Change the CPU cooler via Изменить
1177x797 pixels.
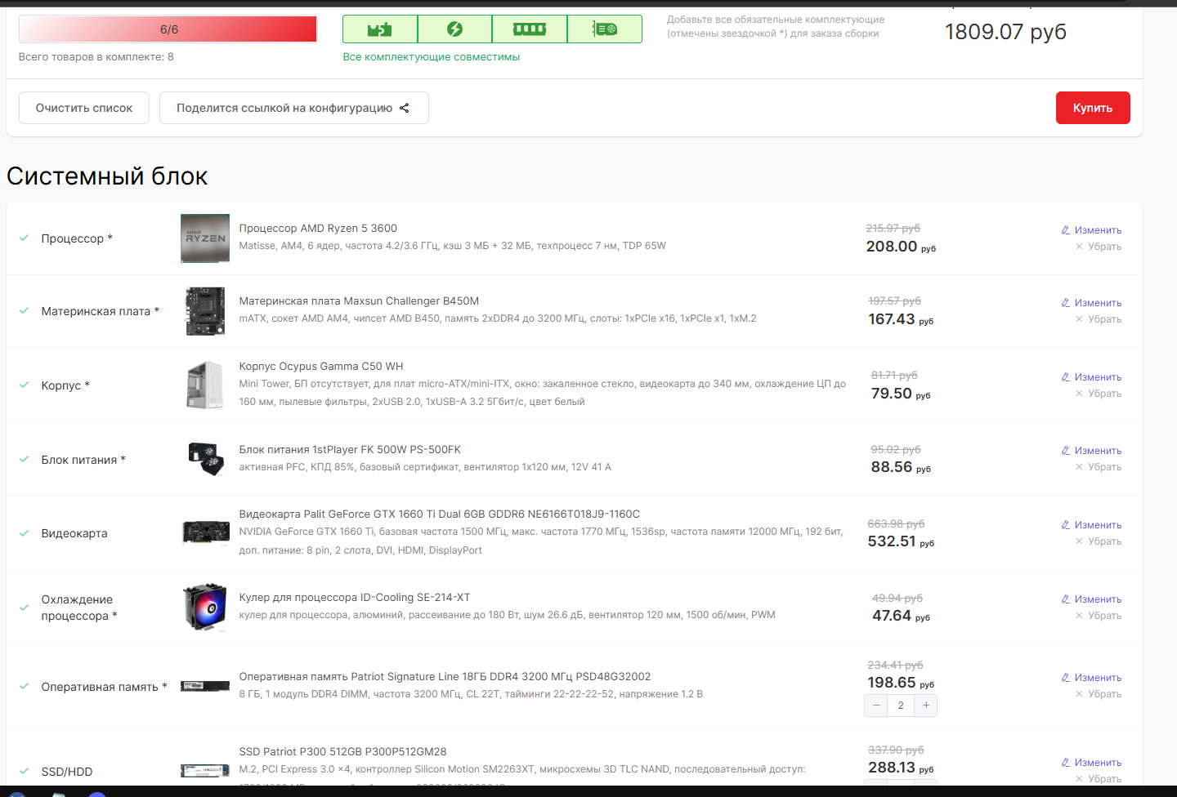(x=1091, y=599)
